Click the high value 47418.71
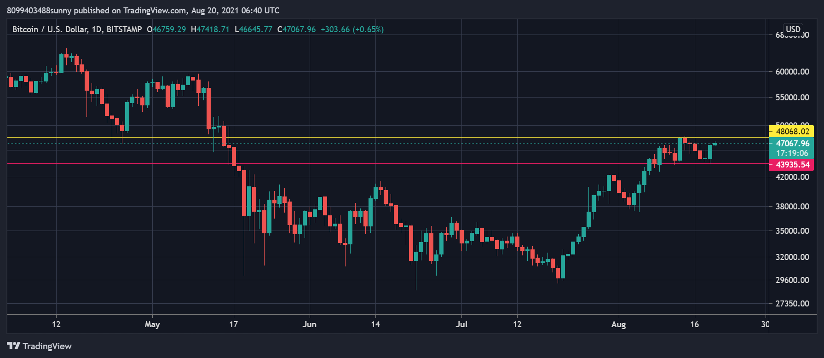The width and height of the screenshot is (824, 358). (x=213, y=29)
